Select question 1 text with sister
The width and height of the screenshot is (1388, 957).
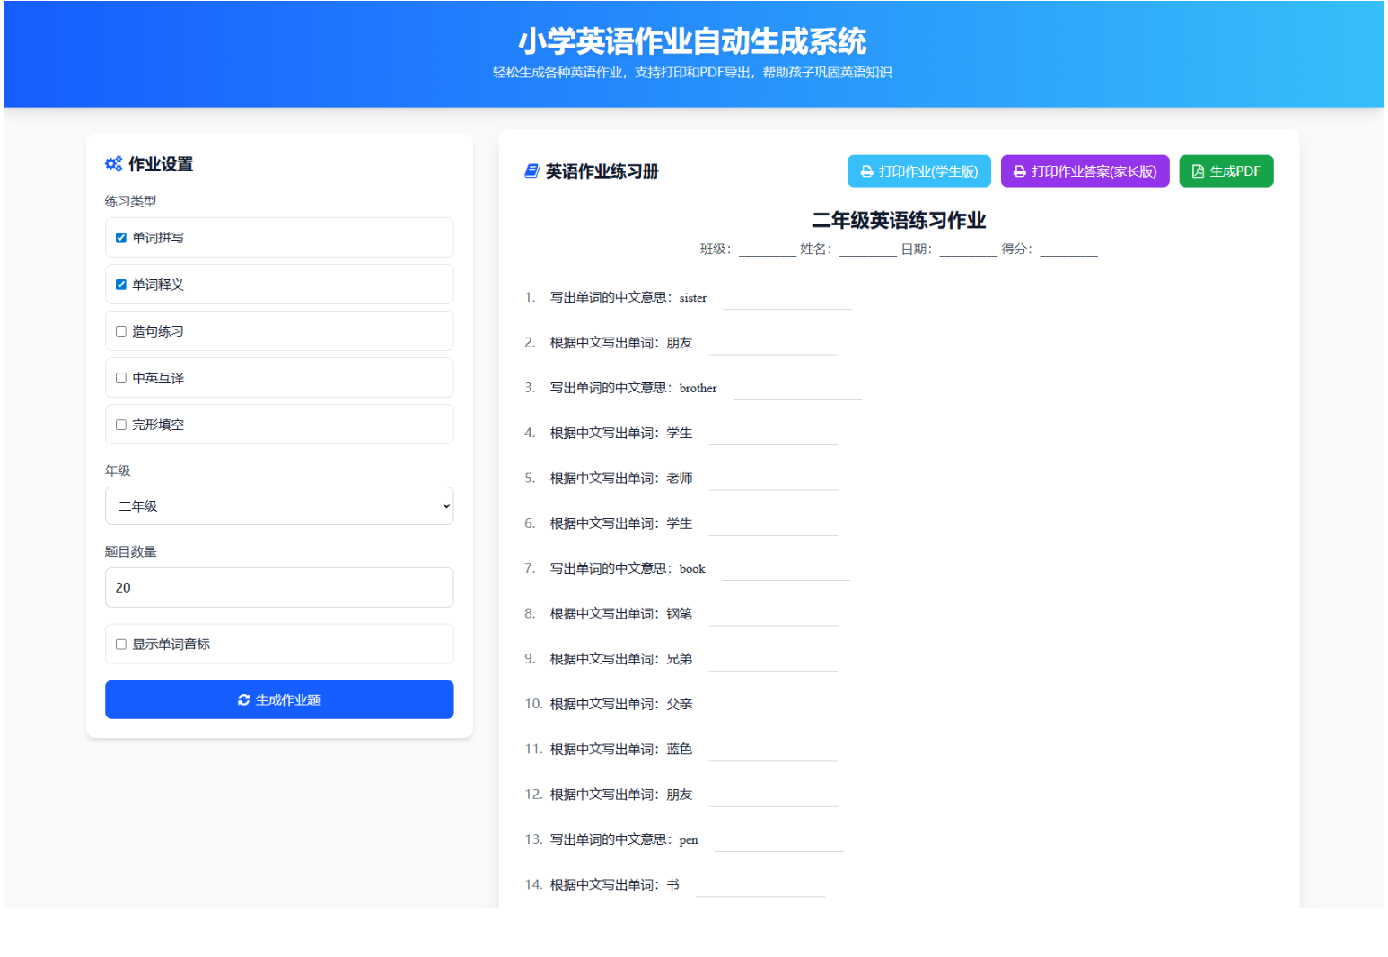pos(628,298)
